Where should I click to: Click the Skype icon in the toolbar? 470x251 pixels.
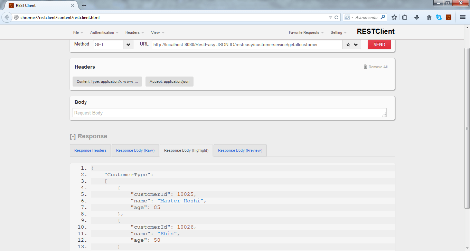pos(439,17)
